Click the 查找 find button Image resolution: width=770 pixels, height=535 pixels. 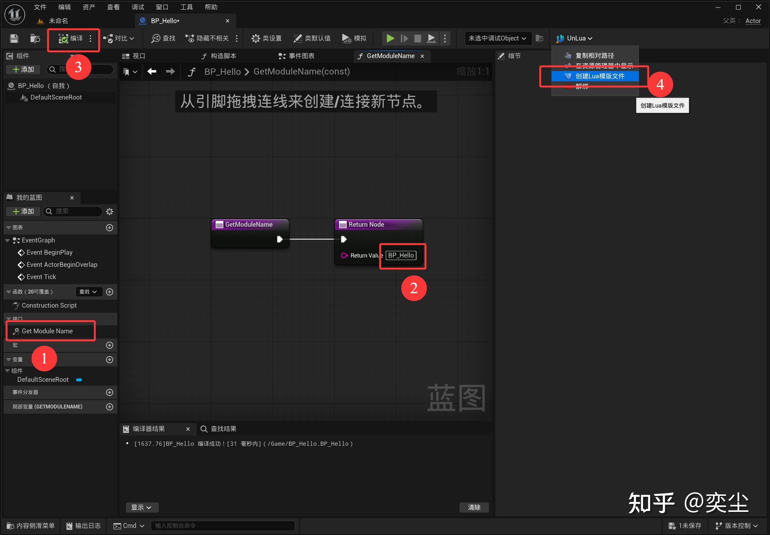163,39
